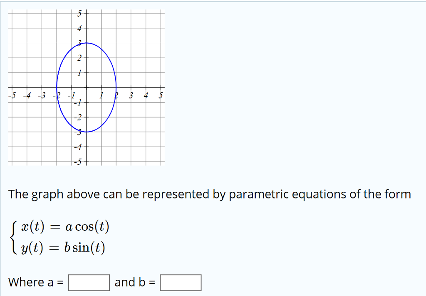Click the text 'and b ='
The image size is (426, 296).
[134, 282]
